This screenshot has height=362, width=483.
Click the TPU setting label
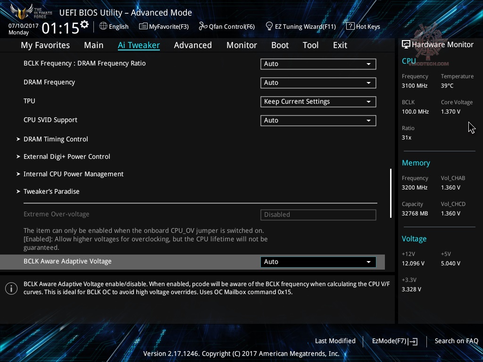coord(29,101)
